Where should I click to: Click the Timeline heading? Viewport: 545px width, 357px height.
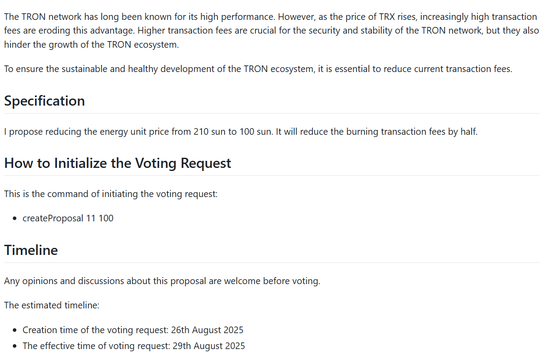(x=31, y=250)
